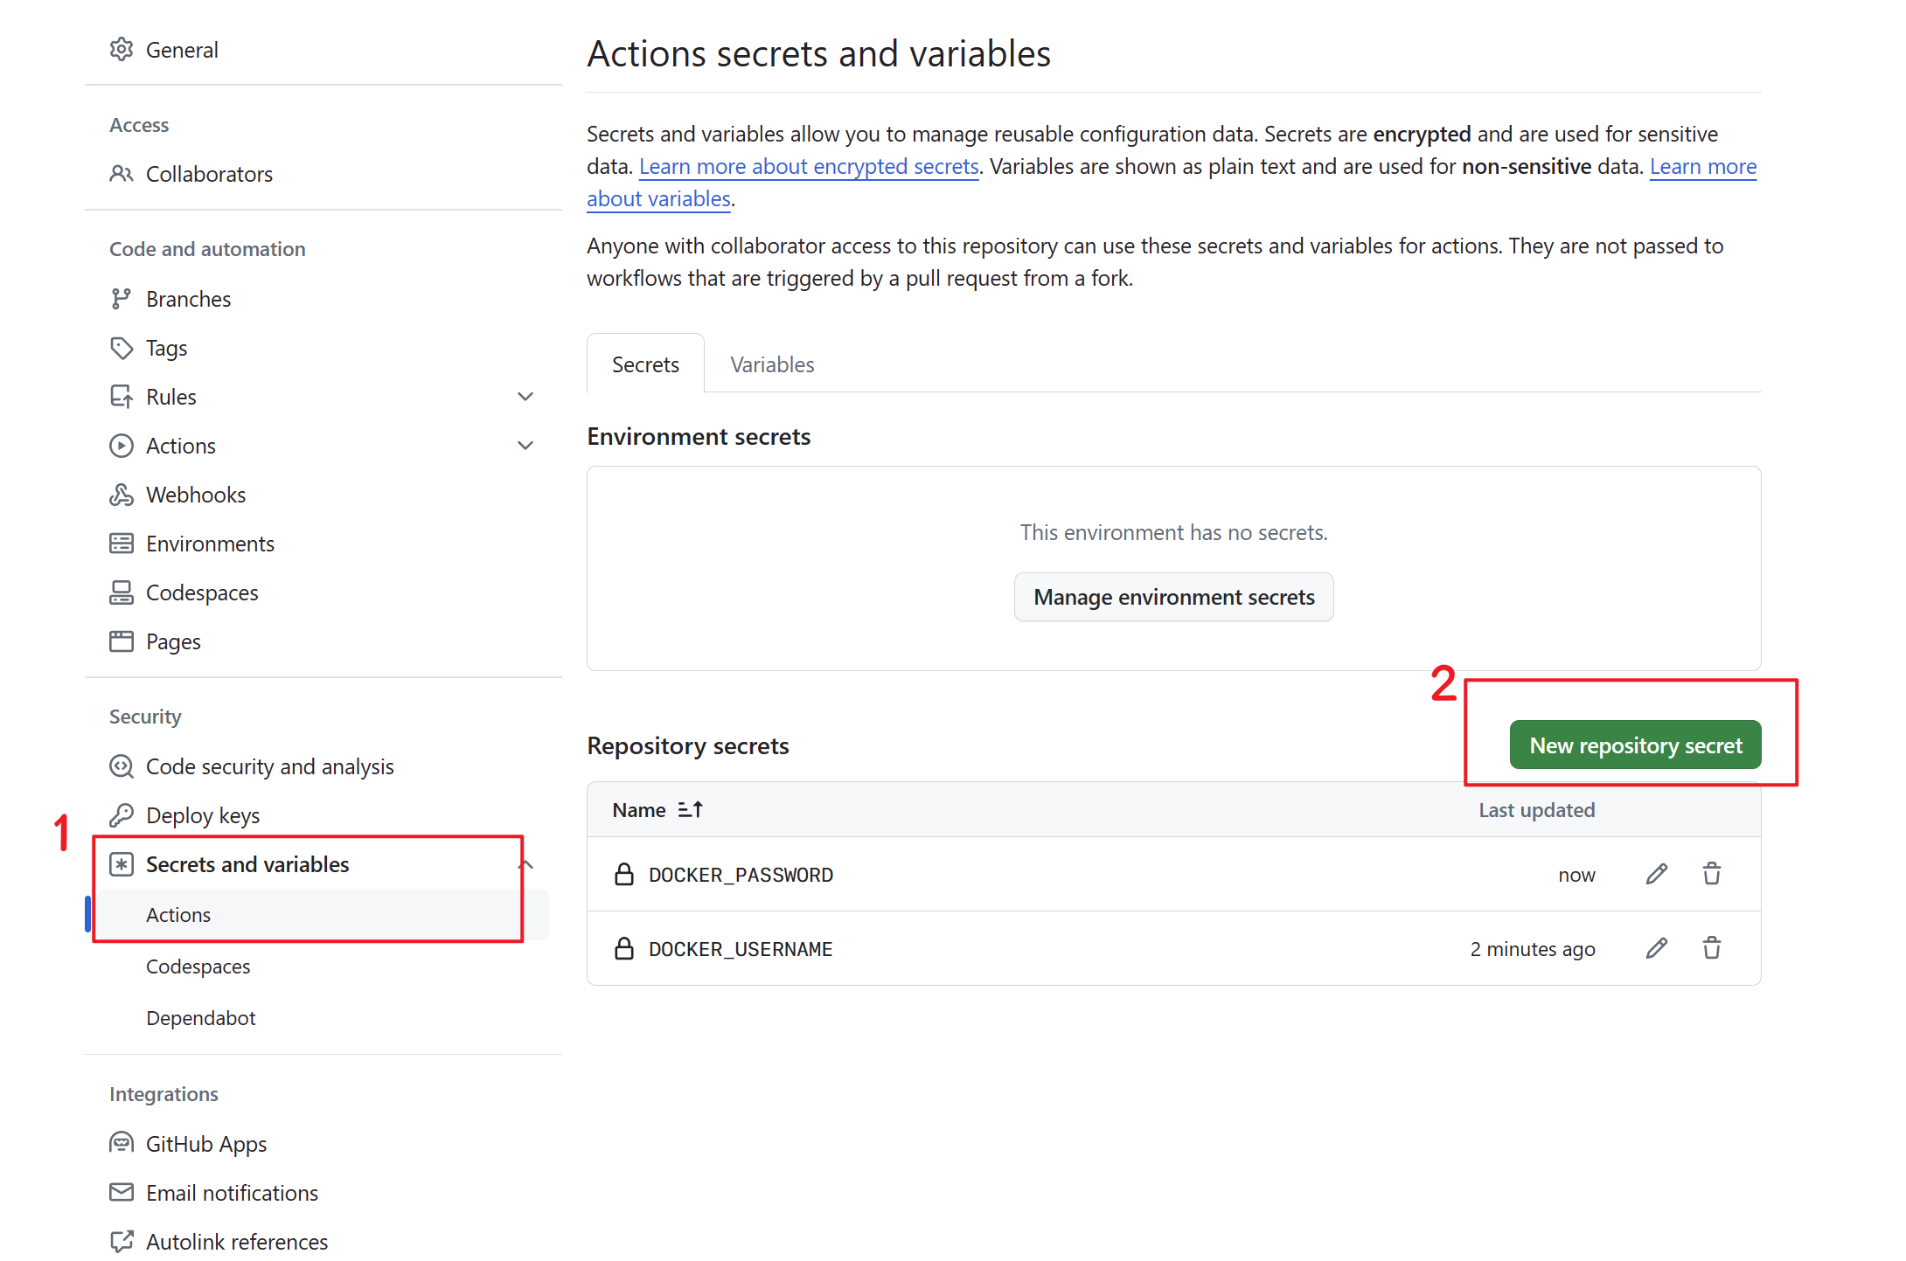
Task: Click Manage environment secrets button
Action: pyautogui.click(x=1173, y=597)
